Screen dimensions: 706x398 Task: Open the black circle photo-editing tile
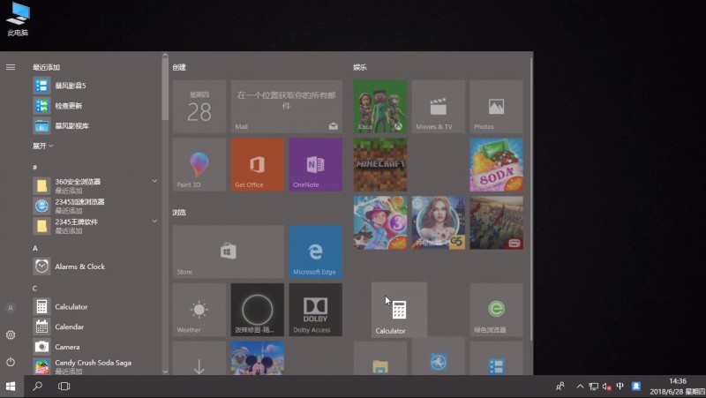tap(258, 310)
